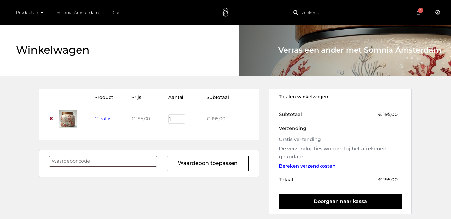Select the Gratis verzending shipping option
Screen dimensions: 451x219
(300, 139)
